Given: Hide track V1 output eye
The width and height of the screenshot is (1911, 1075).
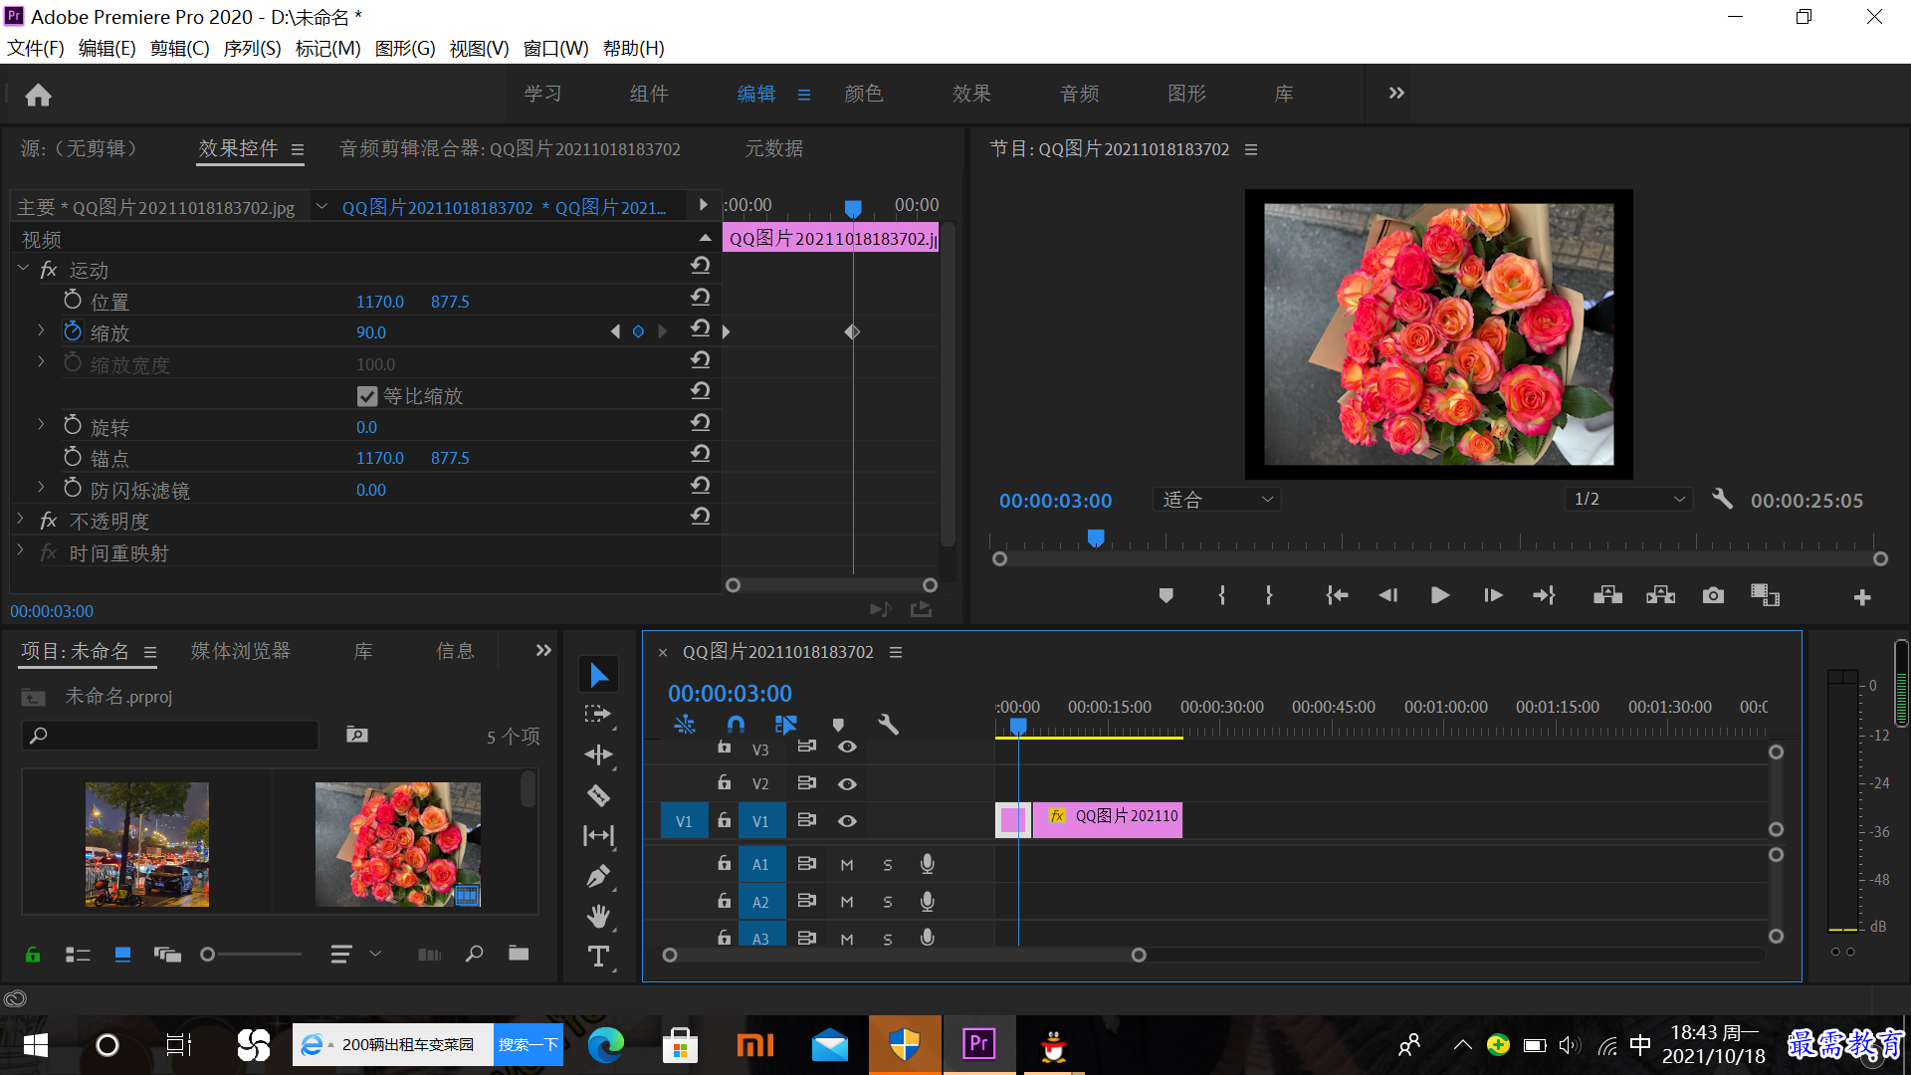Looking at the screenshot, I should click(847, 821).
